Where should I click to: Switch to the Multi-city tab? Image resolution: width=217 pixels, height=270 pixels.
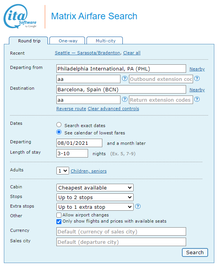[105, 41]
